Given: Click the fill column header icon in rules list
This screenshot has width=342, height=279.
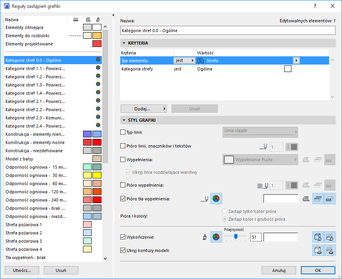Looking at the screenshot, I should [88, 20].
